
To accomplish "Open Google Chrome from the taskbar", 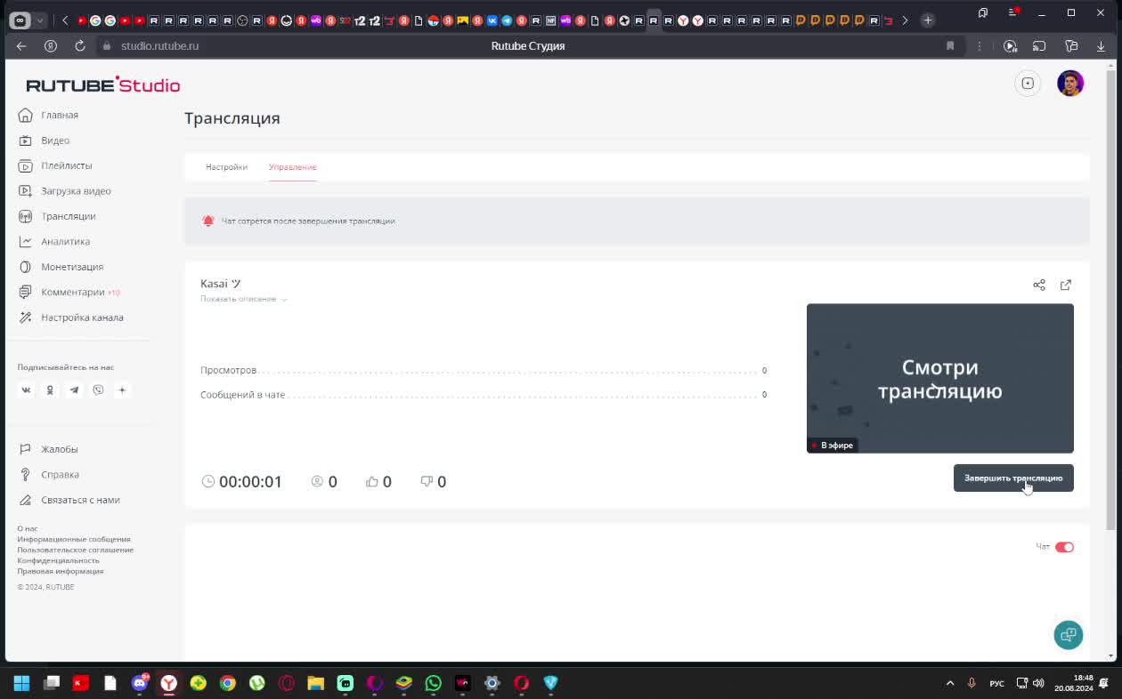I will [228, 683].
